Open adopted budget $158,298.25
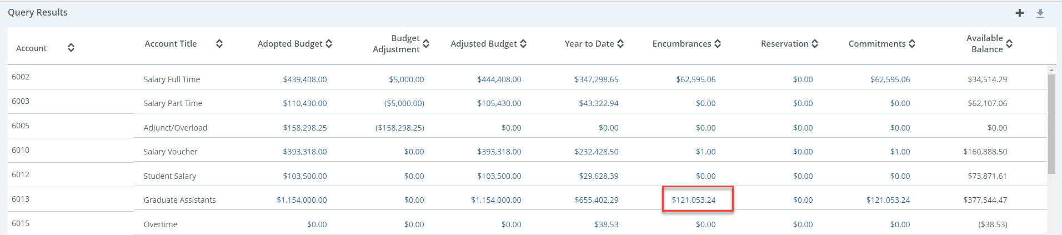The width and height of the screenshot is (1062, 235). pyautogui.click(x=305, y=128)
